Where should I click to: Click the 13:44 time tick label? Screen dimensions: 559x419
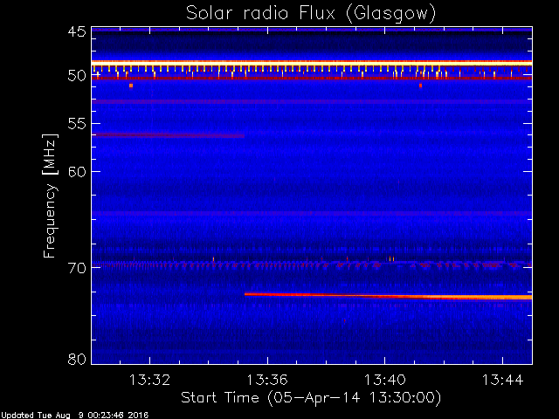(502, 380)
